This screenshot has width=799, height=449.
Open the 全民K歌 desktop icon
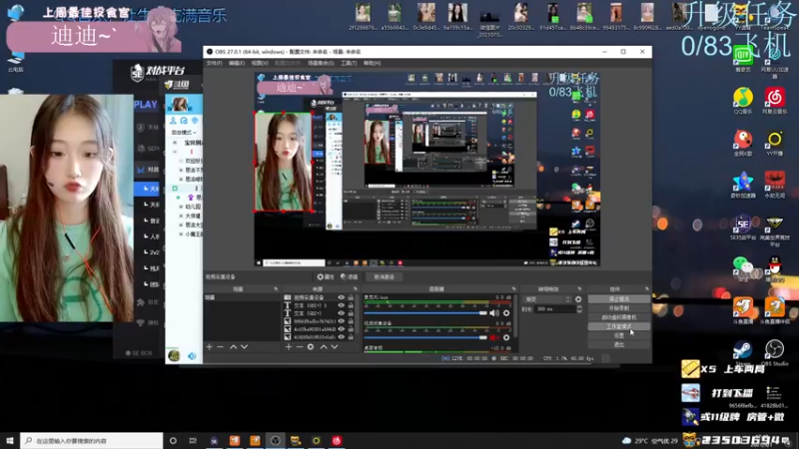tap(743, 143)
